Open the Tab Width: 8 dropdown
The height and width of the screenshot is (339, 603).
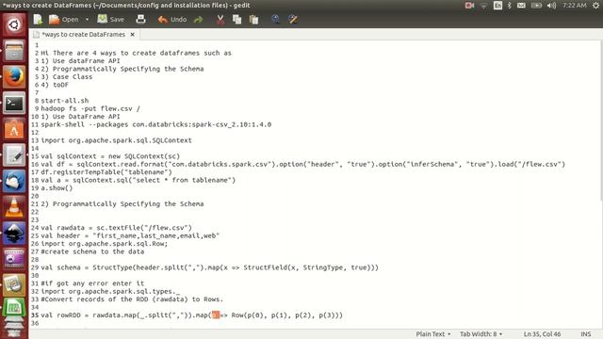point(481,334)
